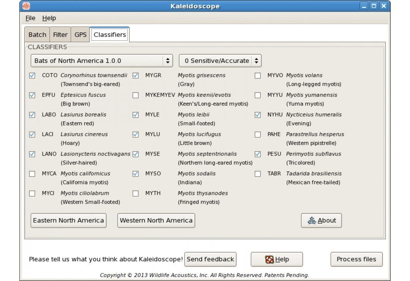Enable TABR Tadarida brasiliensis classifier
The width and height of the screenshot is (410, 281).
click(258, 173)
